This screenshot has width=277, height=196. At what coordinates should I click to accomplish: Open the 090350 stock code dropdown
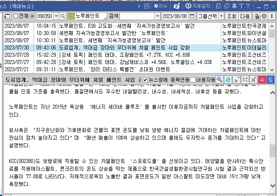[56, 16]
